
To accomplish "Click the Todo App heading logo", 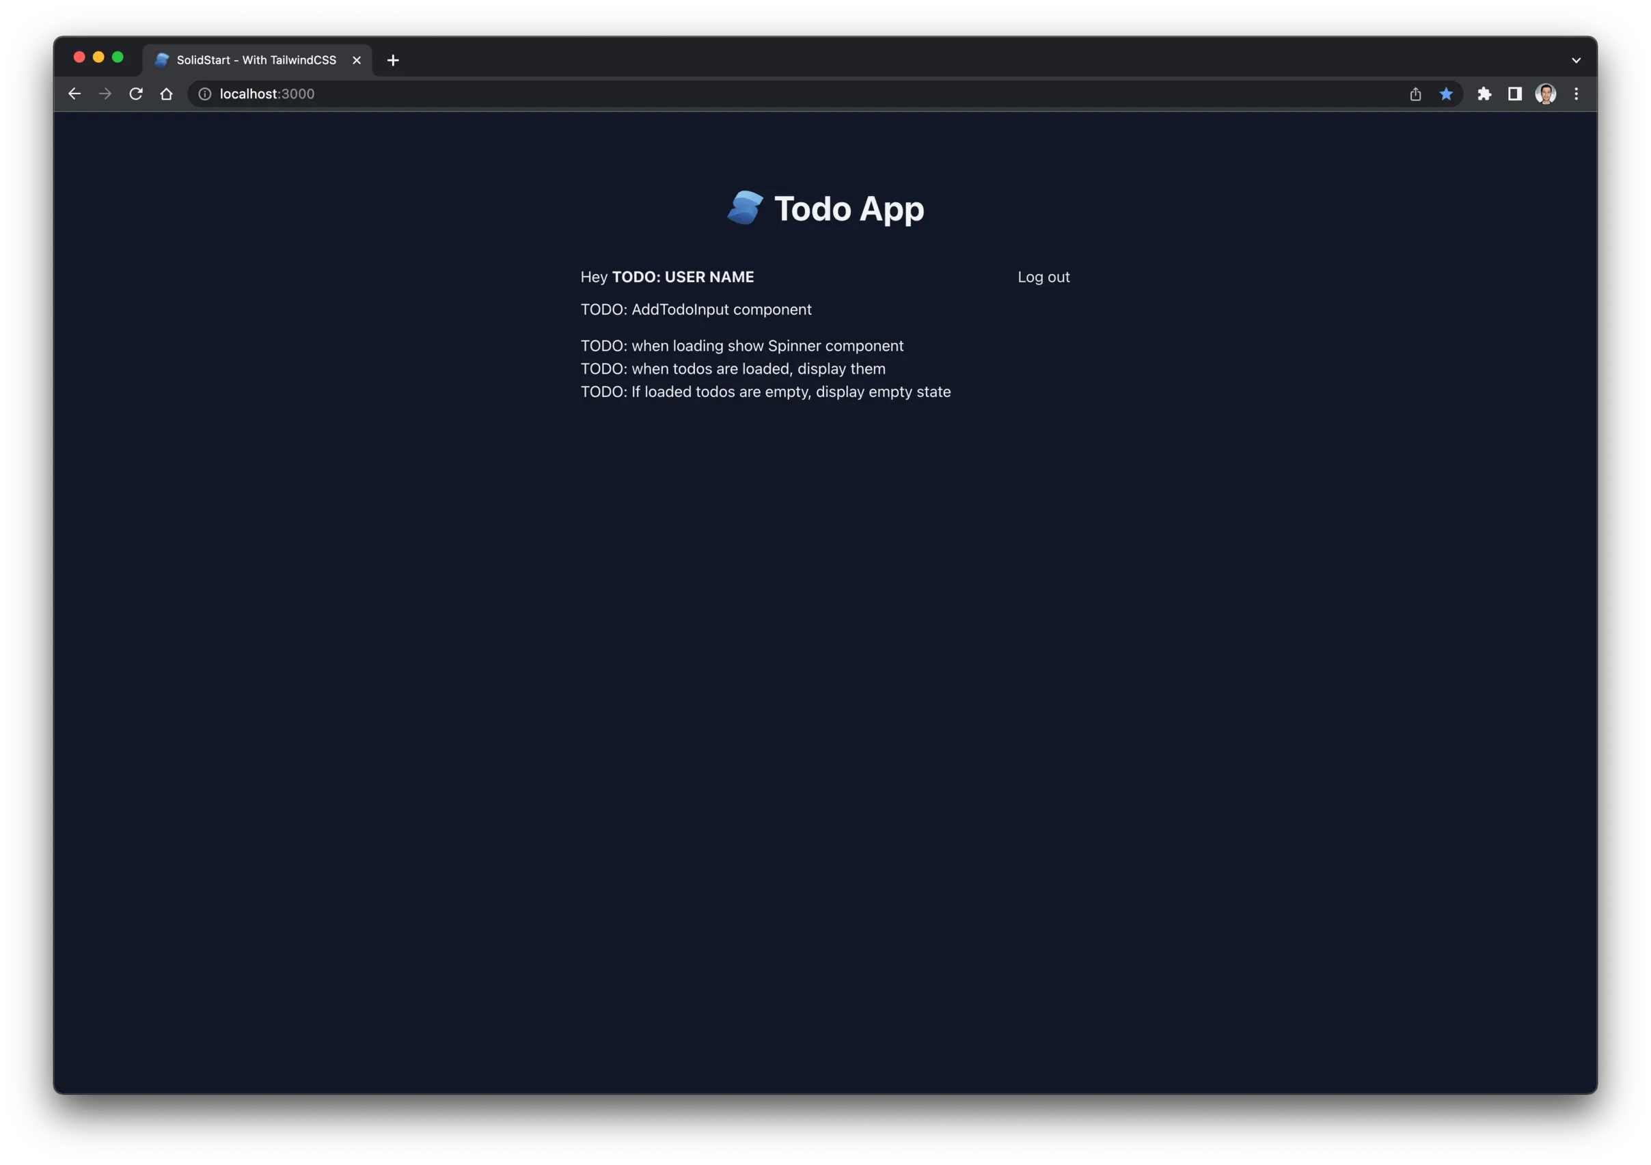I will tap(745, 208).
